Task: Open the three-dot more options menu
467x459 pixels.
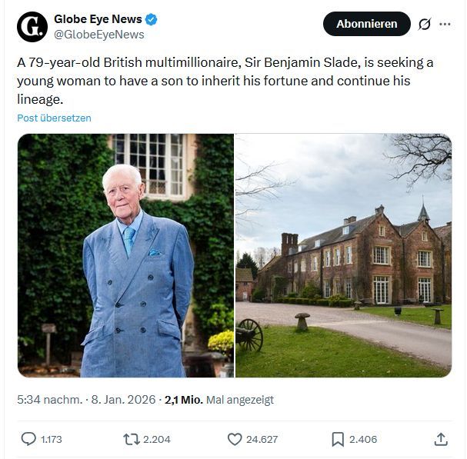Action: tap(445, 24)
